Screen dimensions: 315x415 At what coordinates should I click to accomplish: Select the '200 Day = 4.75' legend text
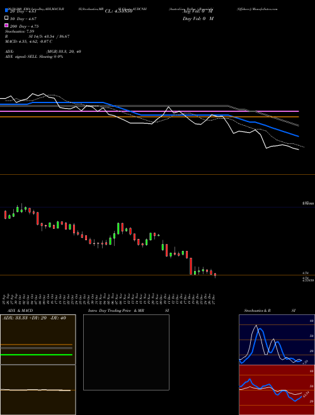(x=25, y=26)
